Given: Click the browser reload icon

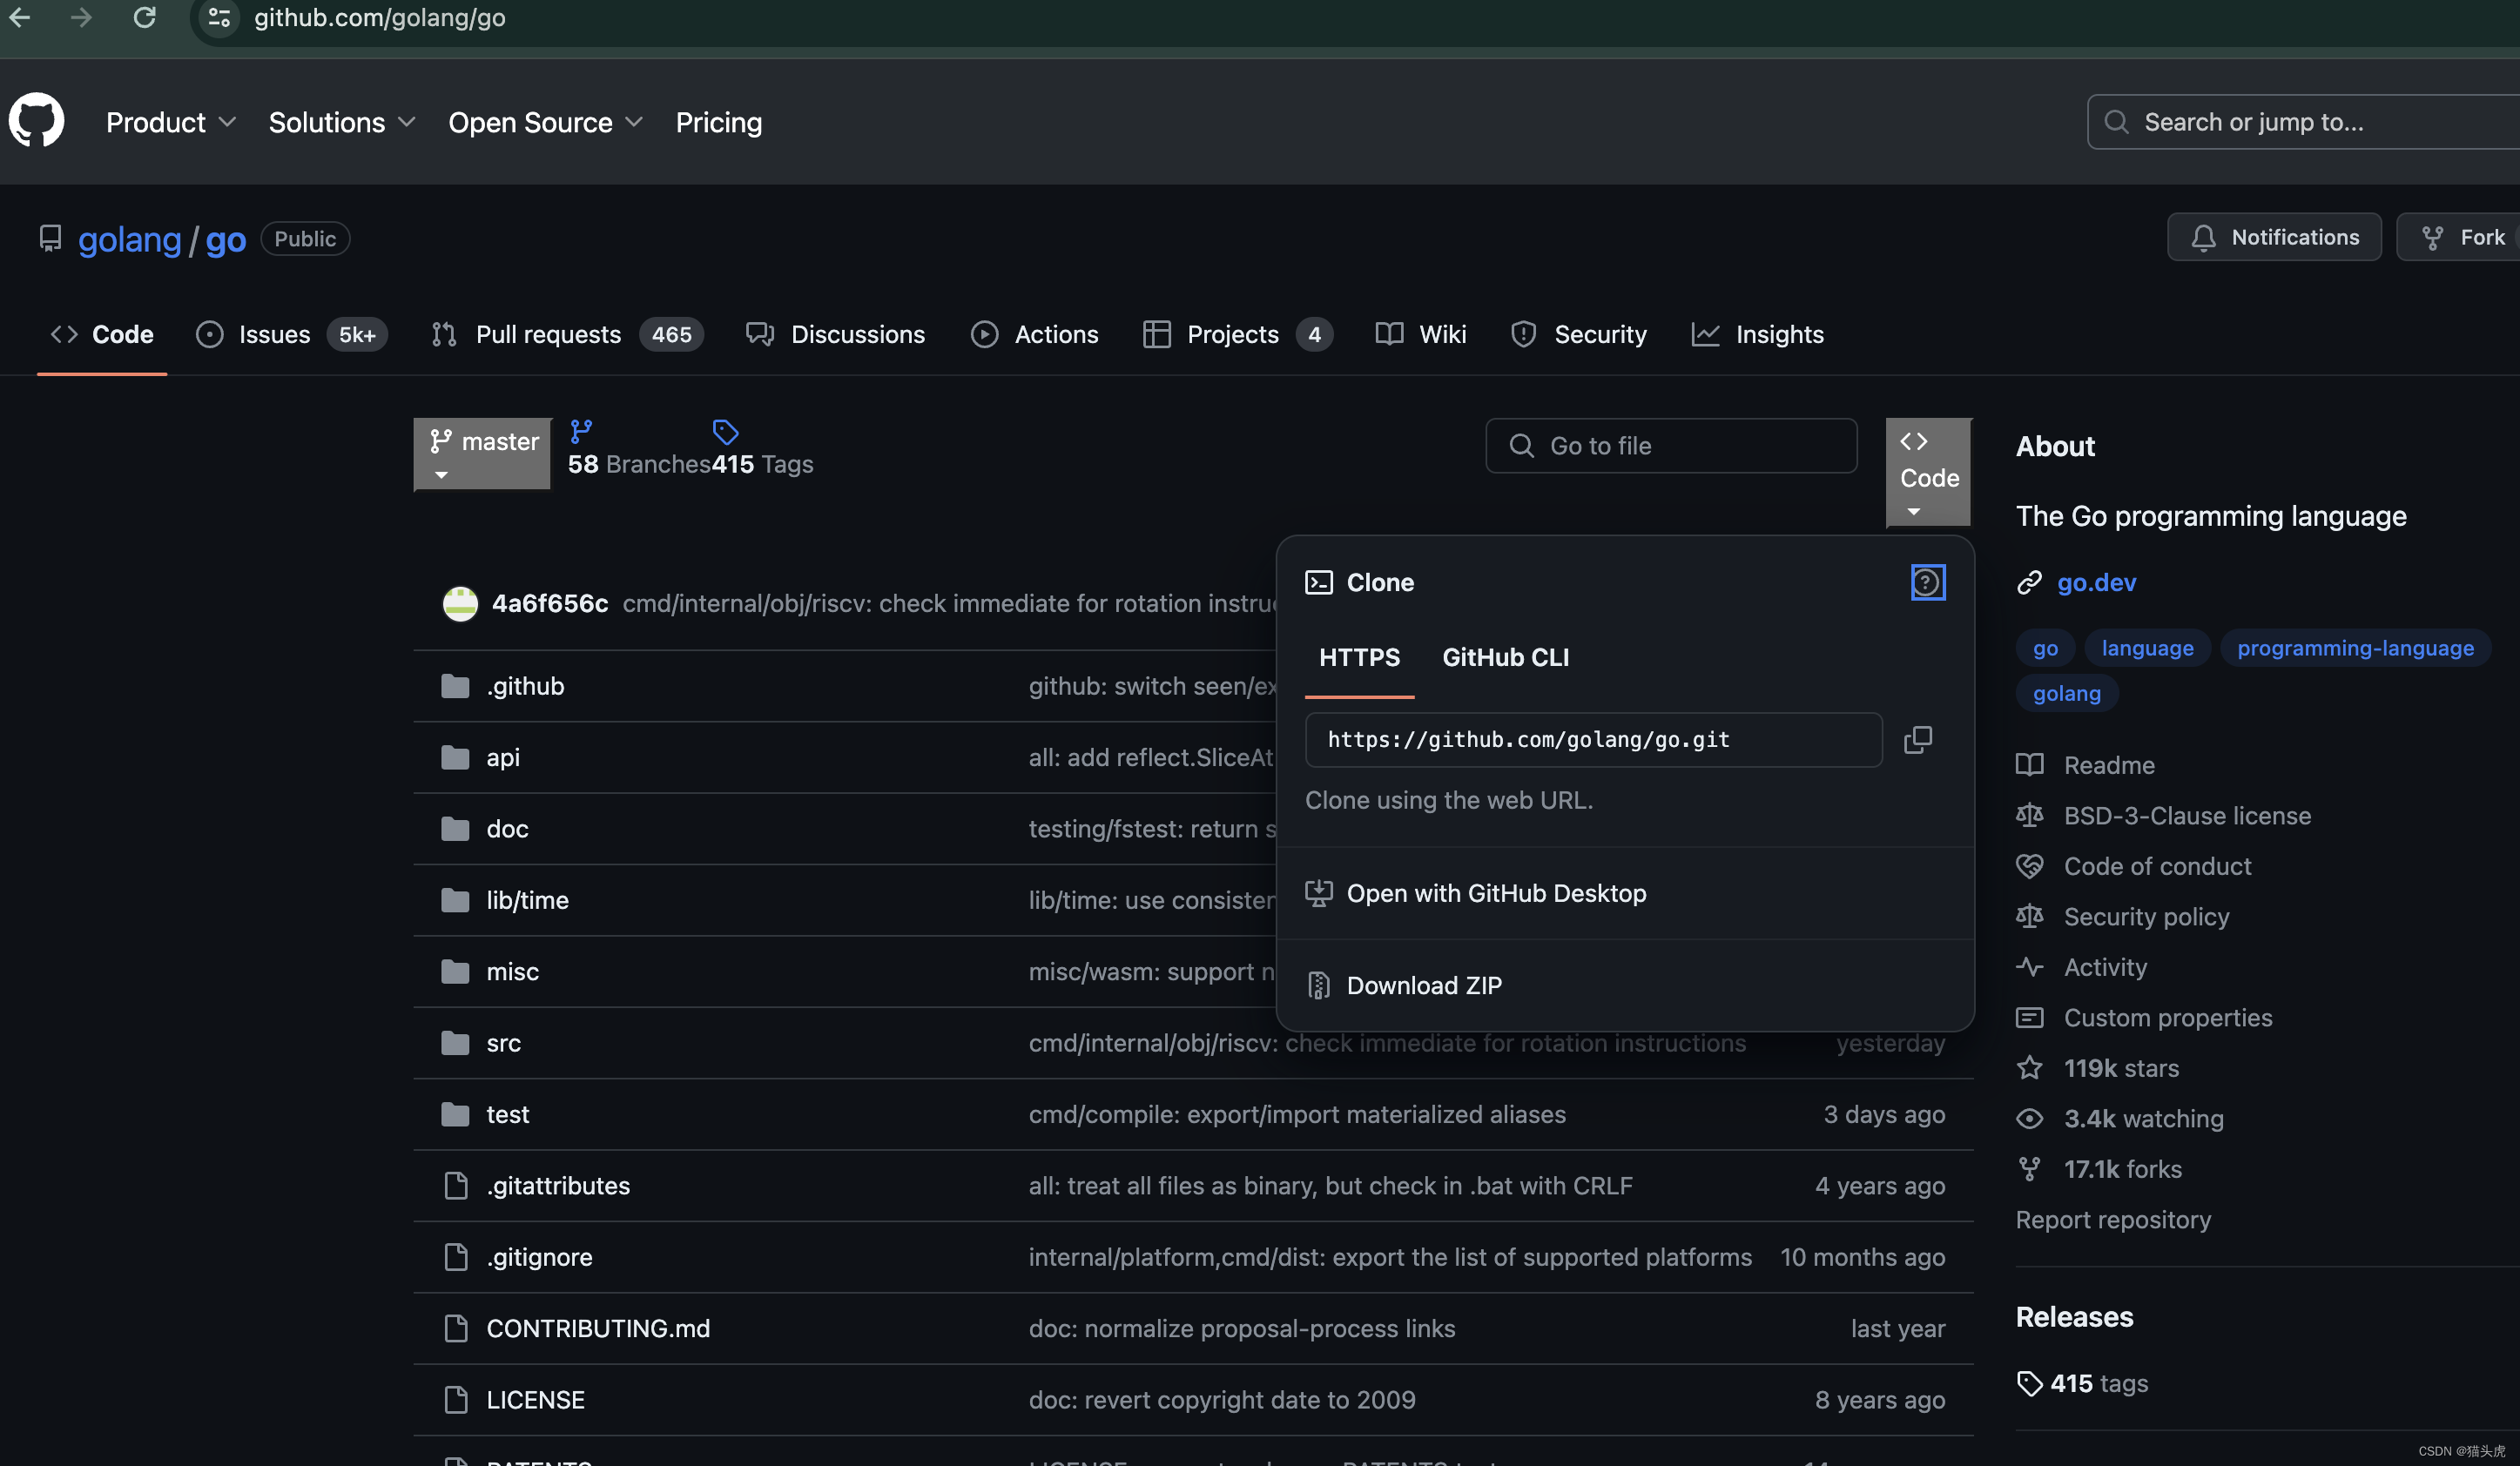Looking at the screenshot, I should [x=144, y=18].
